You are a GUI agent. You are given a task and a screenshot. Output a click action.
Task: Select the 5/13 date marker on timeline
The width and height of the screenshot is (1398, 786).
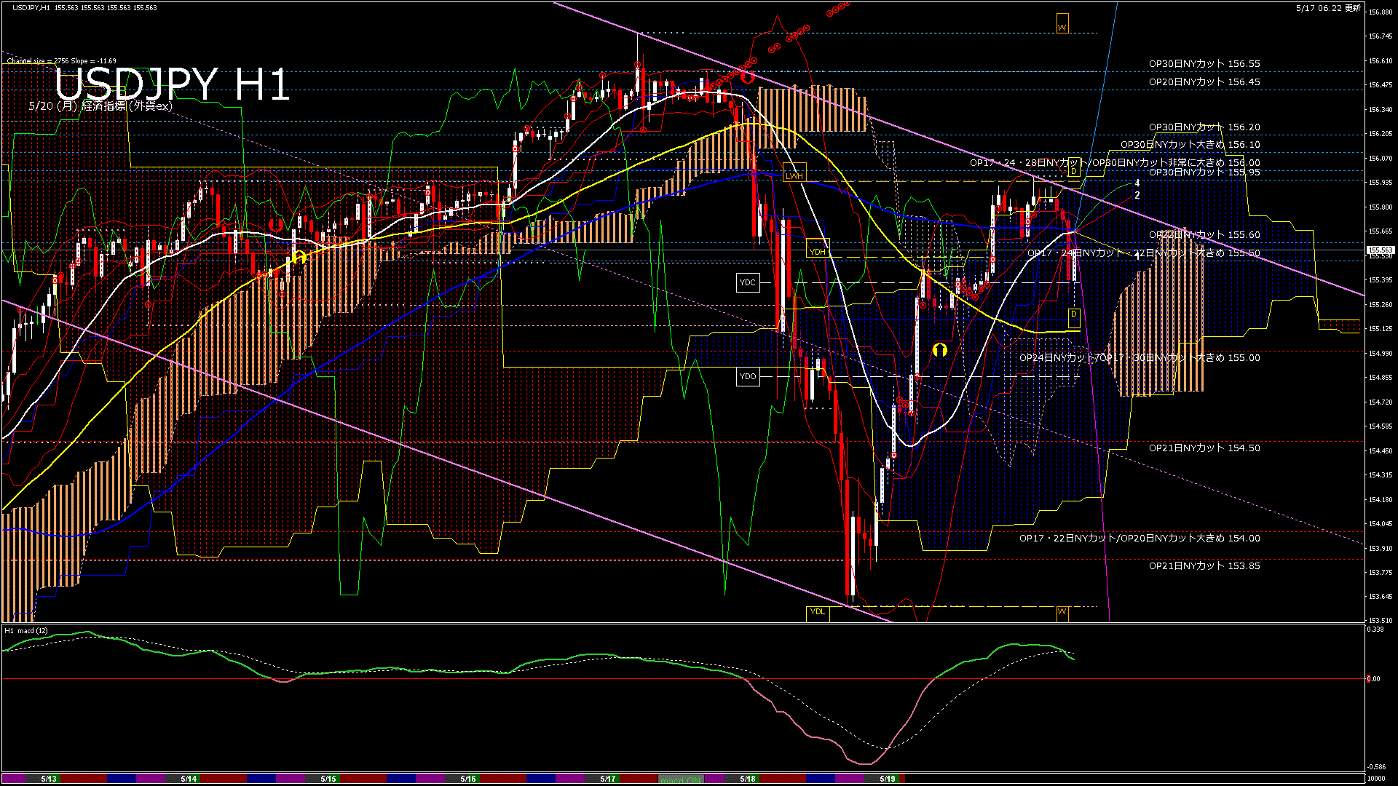49,779
